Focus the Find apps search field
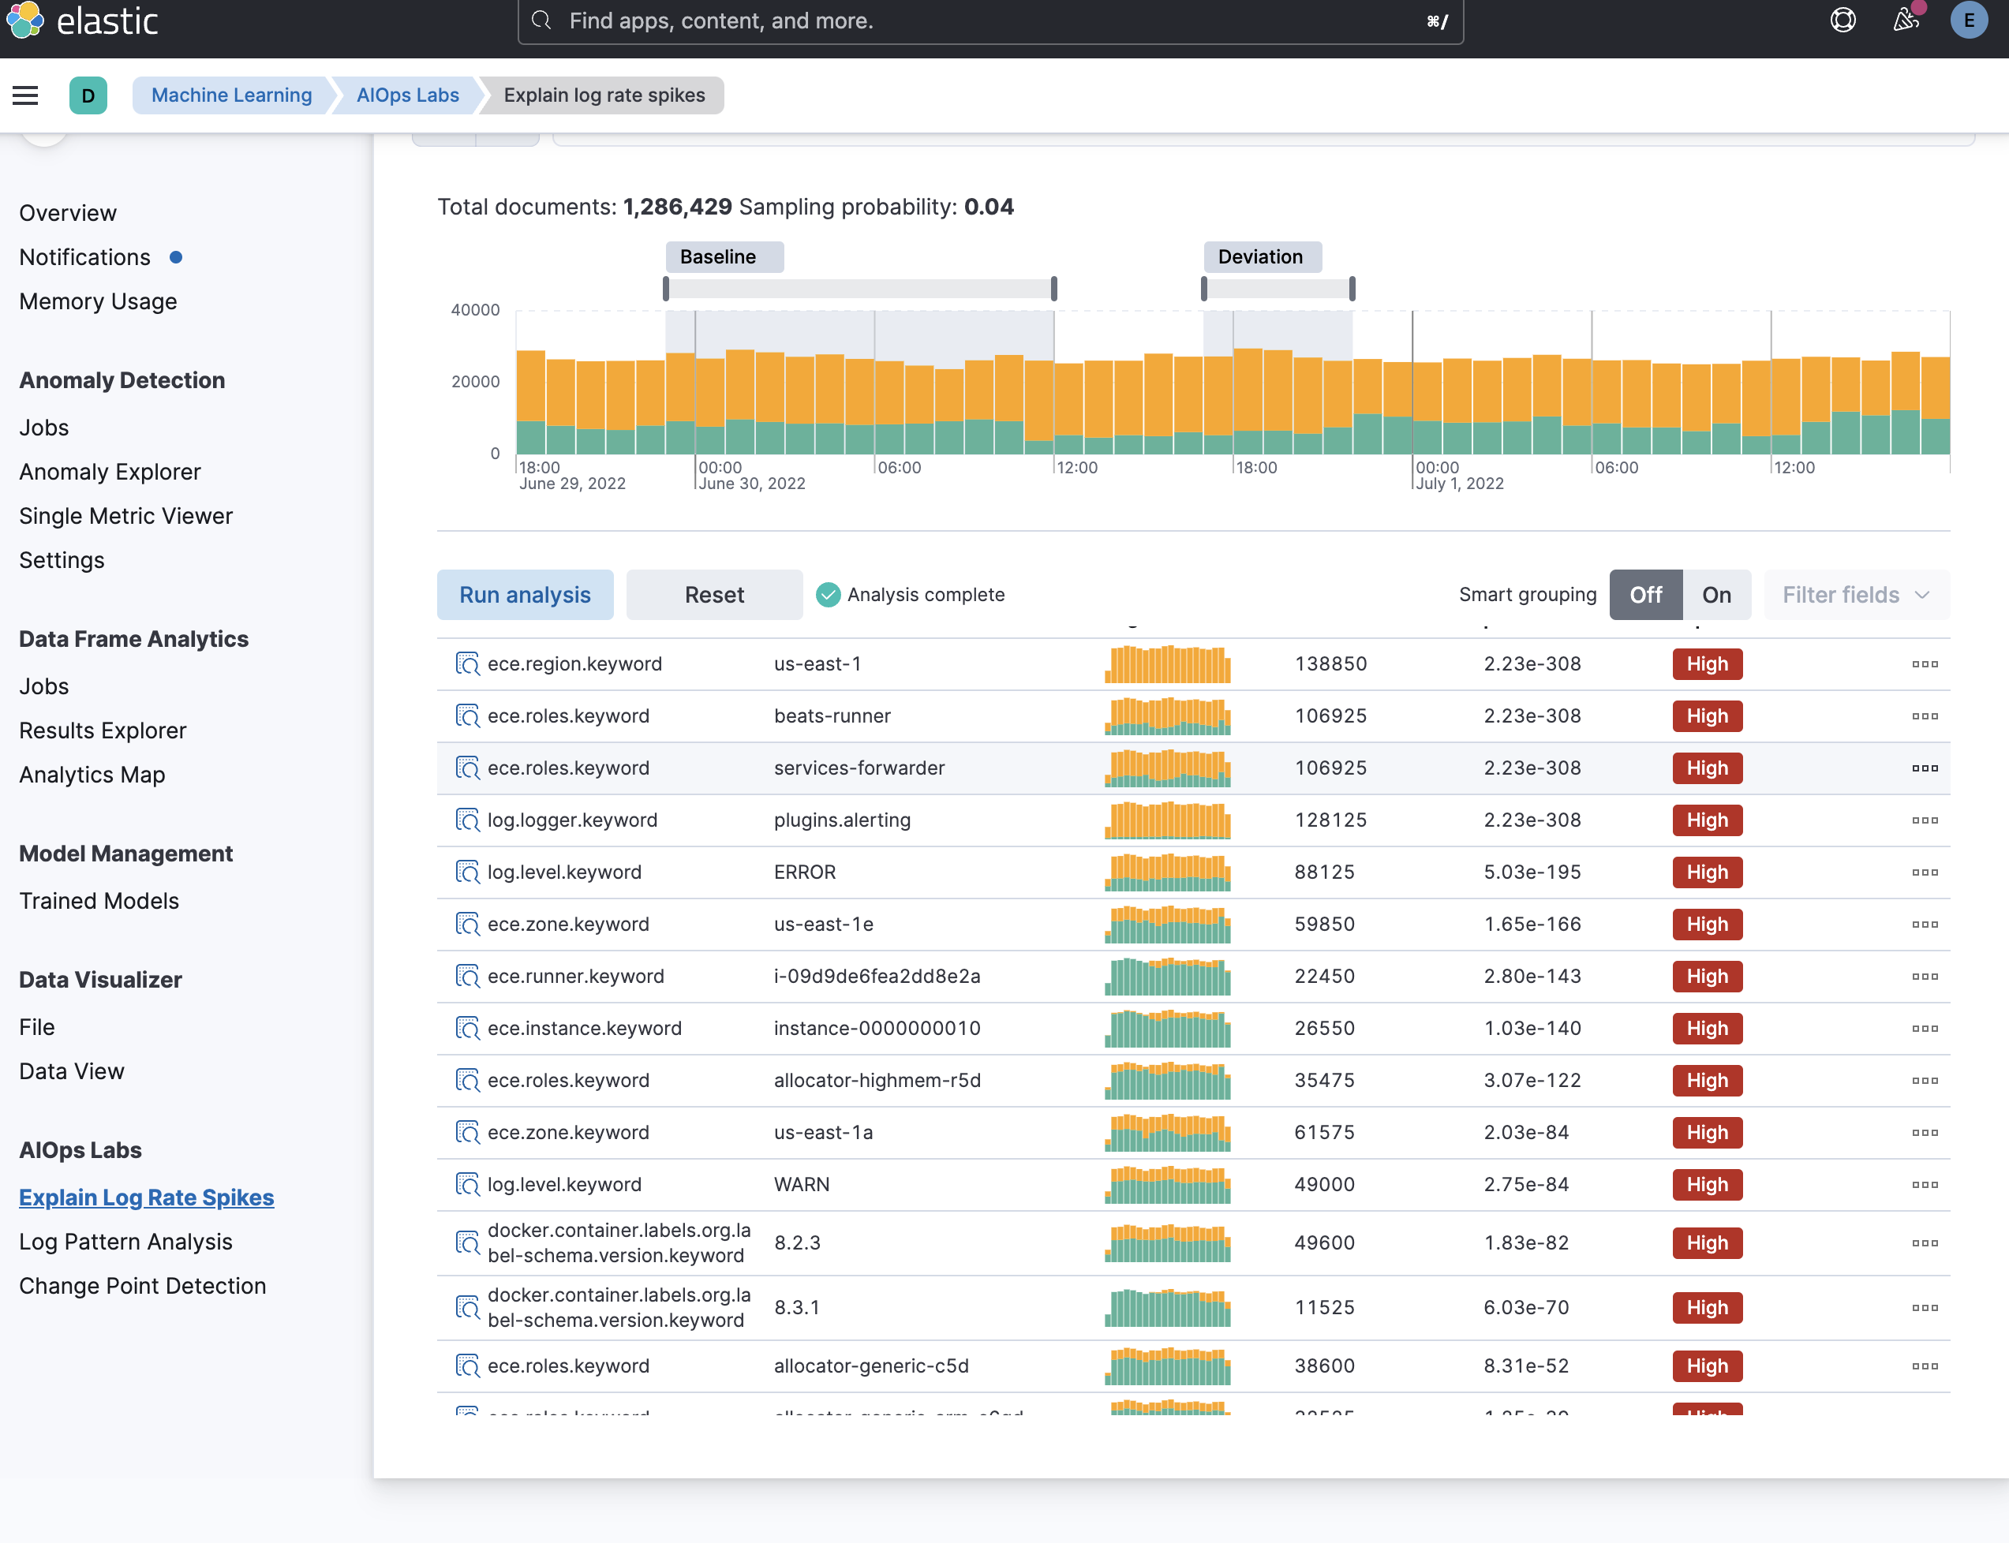 coord(990,21)
